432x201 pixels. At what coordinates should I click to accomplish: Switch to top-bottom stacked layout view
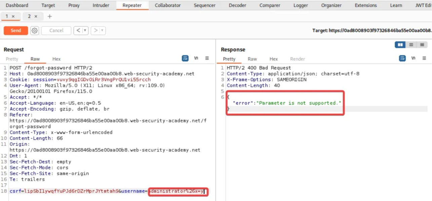411,45
